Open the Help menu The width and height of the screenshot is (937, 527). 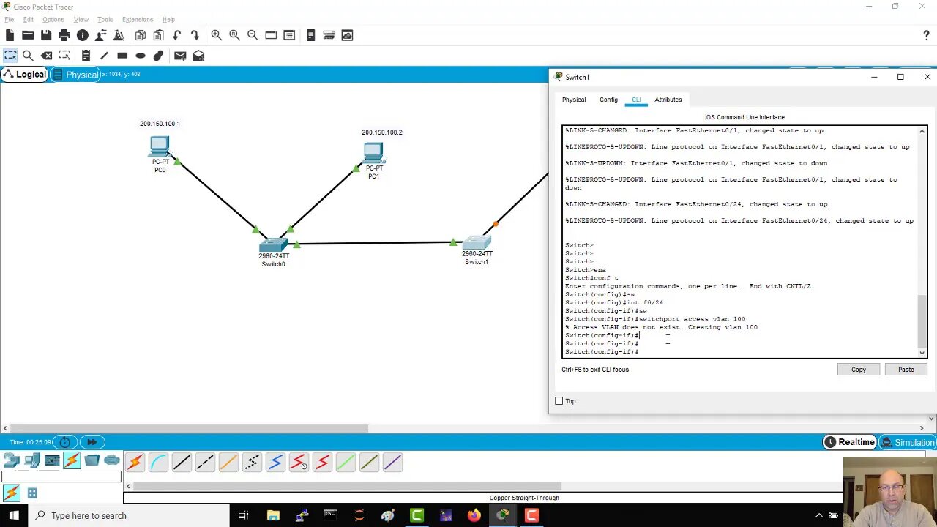click(168, 20)
